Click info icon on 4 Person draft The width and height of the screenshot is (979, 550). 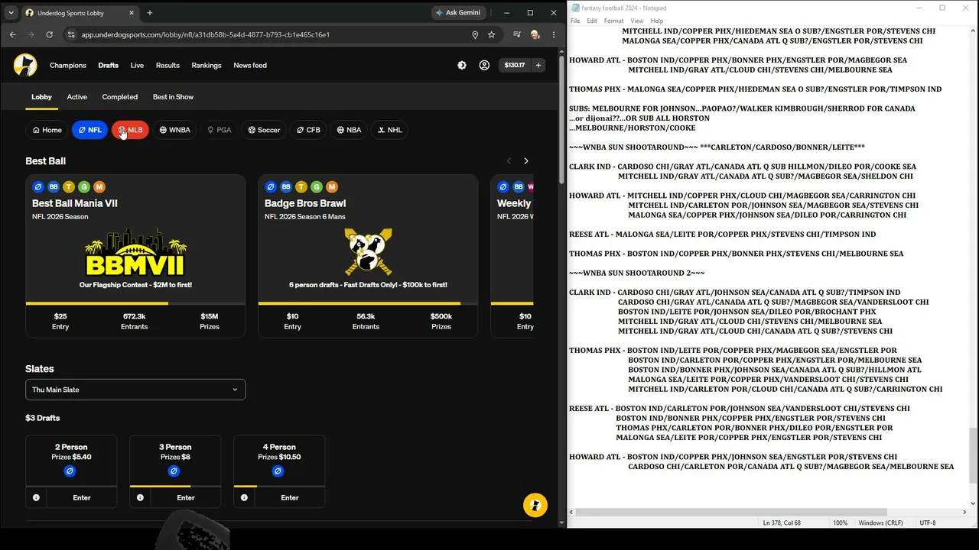(244, 498)
